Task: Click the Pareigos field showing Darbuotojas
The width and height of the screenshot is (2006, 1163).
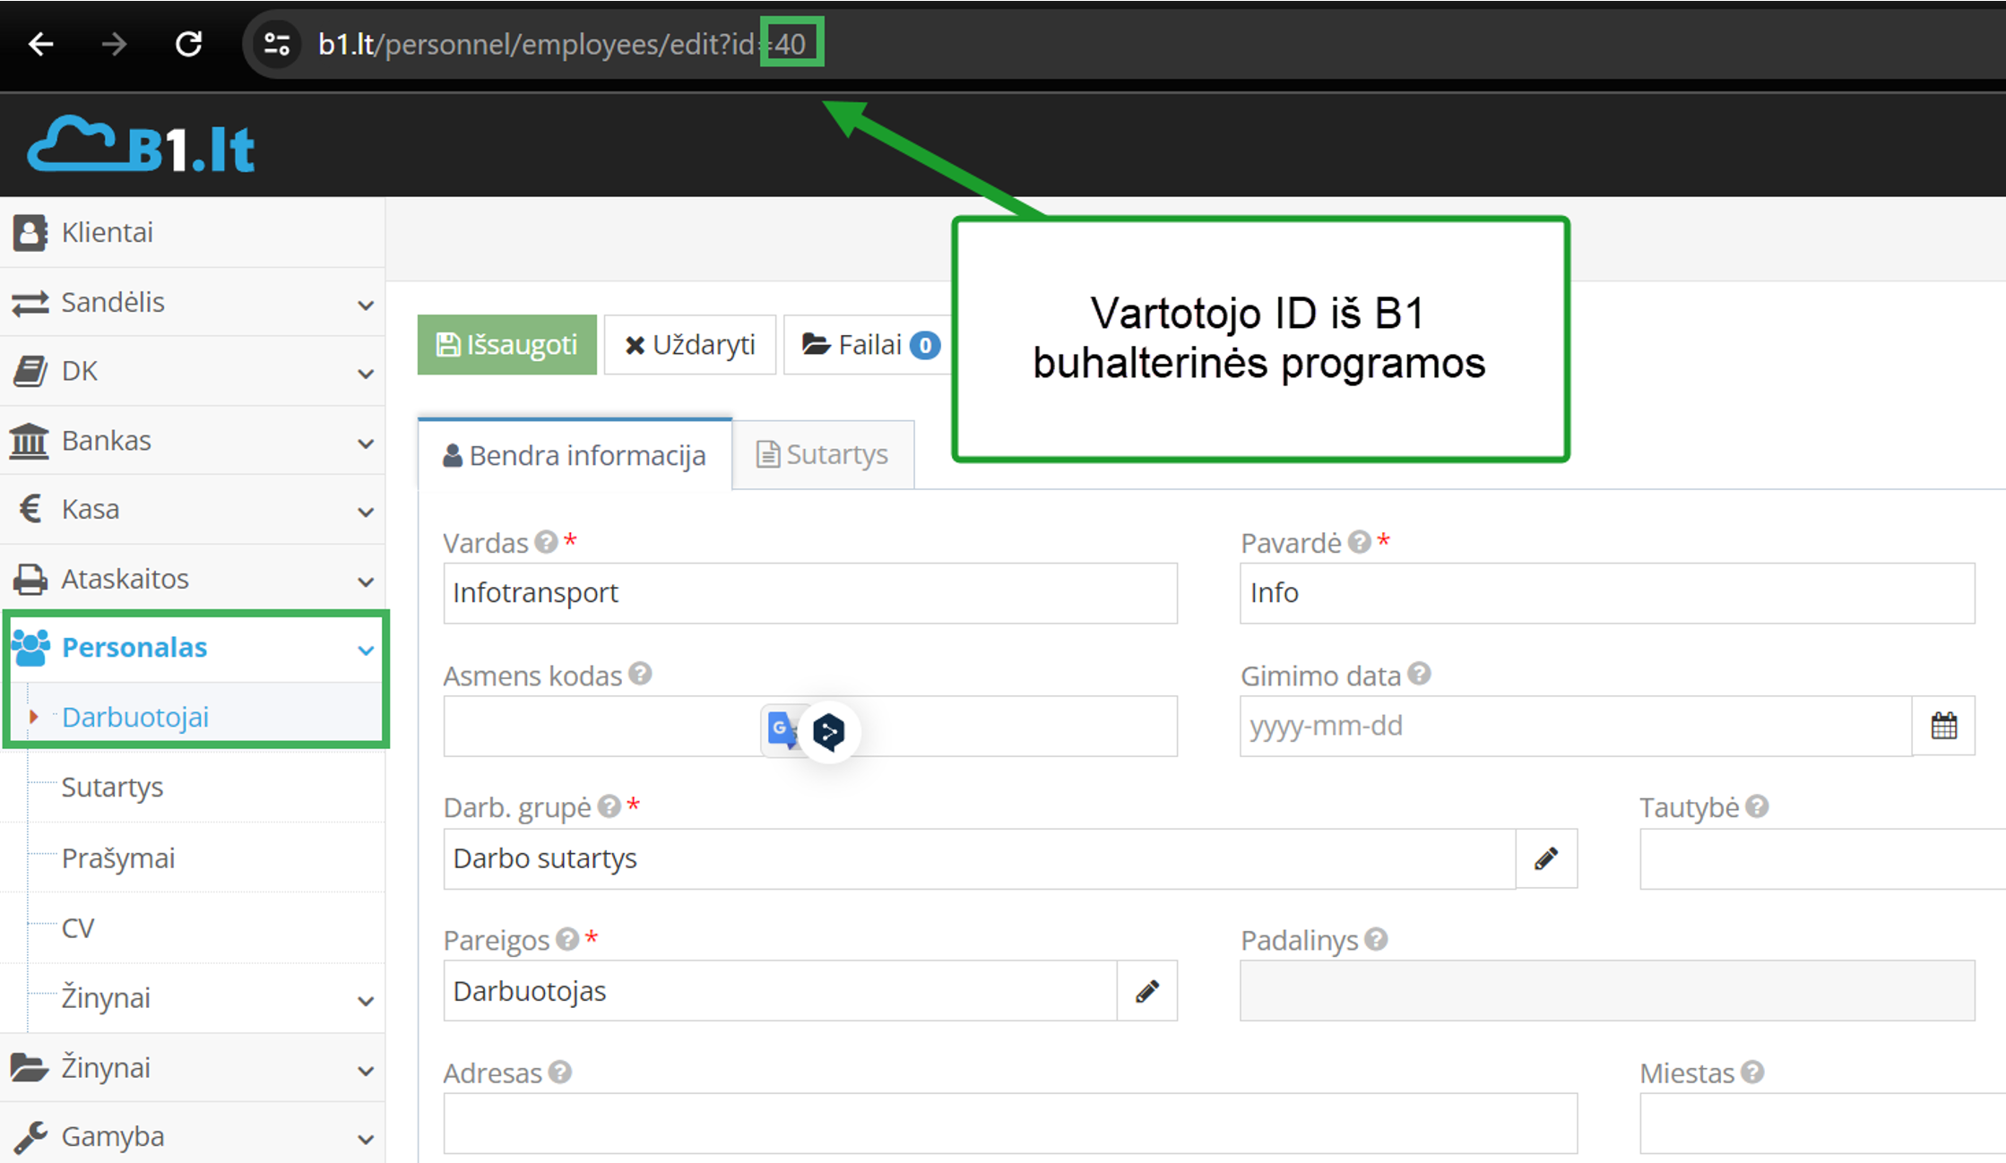Action: 780,991
